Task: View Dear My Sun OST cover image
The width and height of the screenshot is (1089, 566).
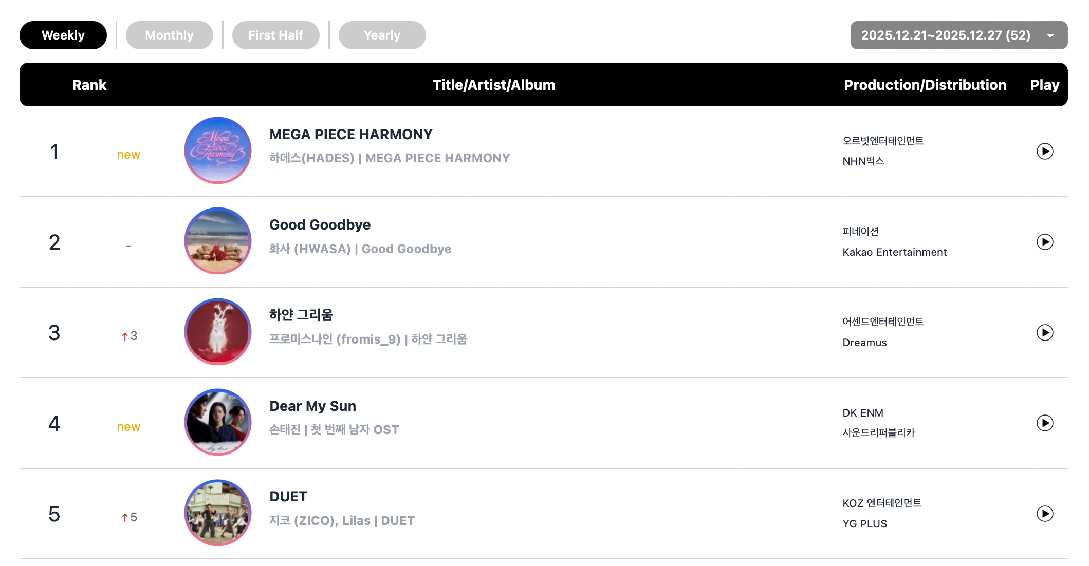Action: pyautogui.click(x=218, y=422)
